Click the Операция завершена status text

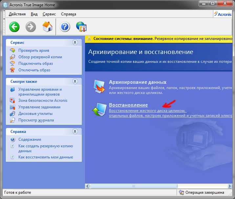[x=205, y=192]
